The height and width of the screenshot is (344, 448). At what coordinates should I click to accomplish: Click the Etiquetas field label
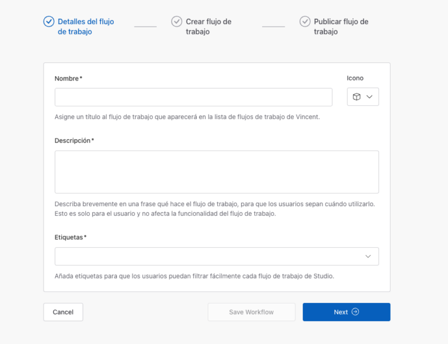click(x=69, y=238)
